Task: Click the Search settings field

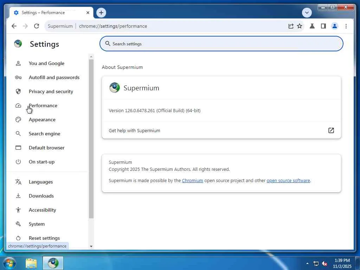Action: pyautogui.click(x=221, y=44)
